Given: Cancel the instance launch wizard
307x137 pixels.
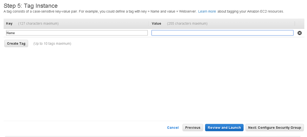Looking at the screenshot, I should pos(173,128).
